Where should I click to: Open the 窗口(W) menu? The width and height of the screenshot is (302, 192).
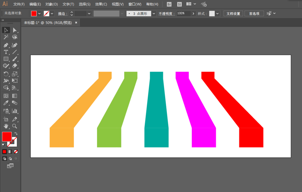pos(135,4)
